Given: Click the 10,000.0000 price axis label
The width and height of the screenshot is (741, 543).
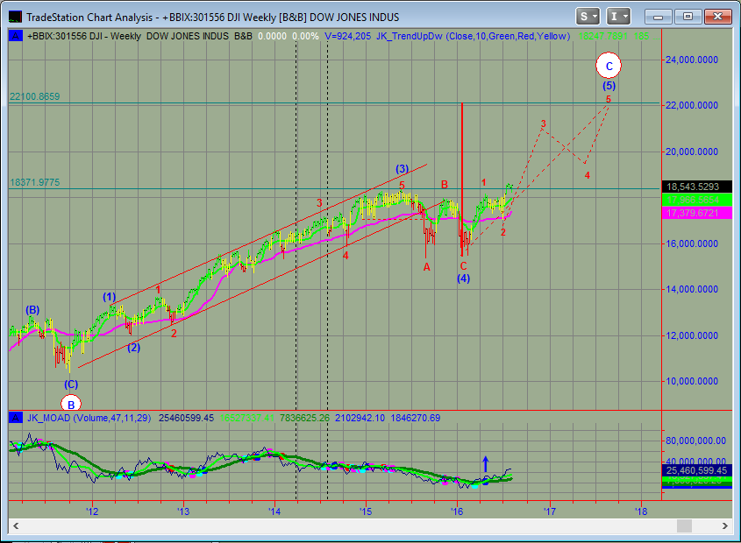Looking at the screenshot, I should pyautogui.click(x=692, y=381).
